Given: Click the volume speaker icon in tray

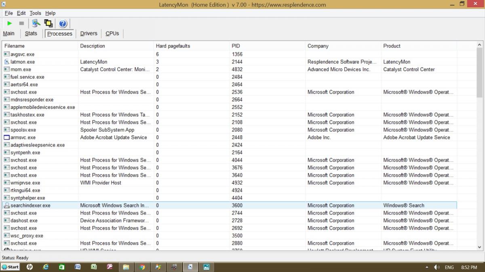Looking at the screenshot, I should coord(436,267).
